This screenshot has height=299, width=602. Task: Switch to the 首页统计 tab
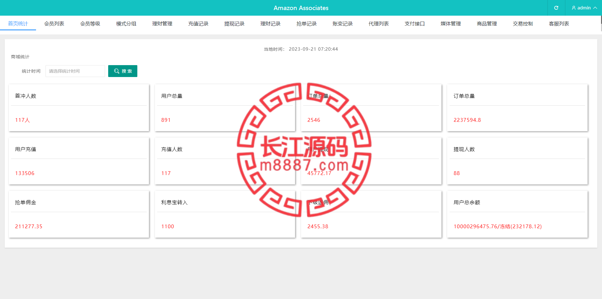coord(18,24)
